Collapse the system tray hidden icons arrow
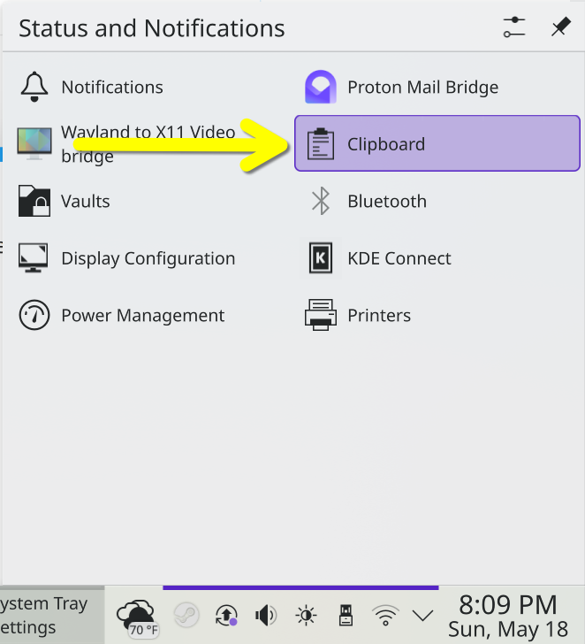 pyautogui.click(x=422, y=616)
